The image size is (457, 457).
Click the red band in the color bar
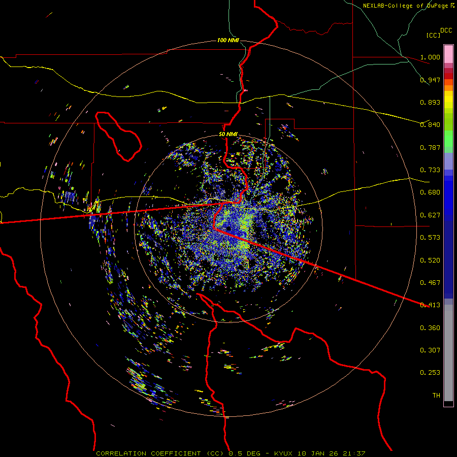click(x=448, y=76)
